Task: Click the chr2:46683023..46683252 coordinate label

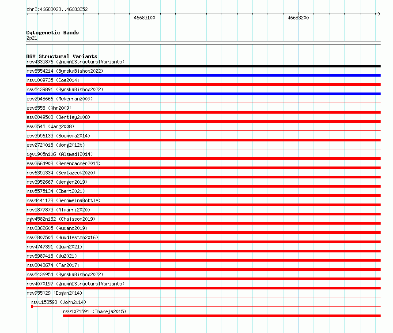Action: coord(57,9)
